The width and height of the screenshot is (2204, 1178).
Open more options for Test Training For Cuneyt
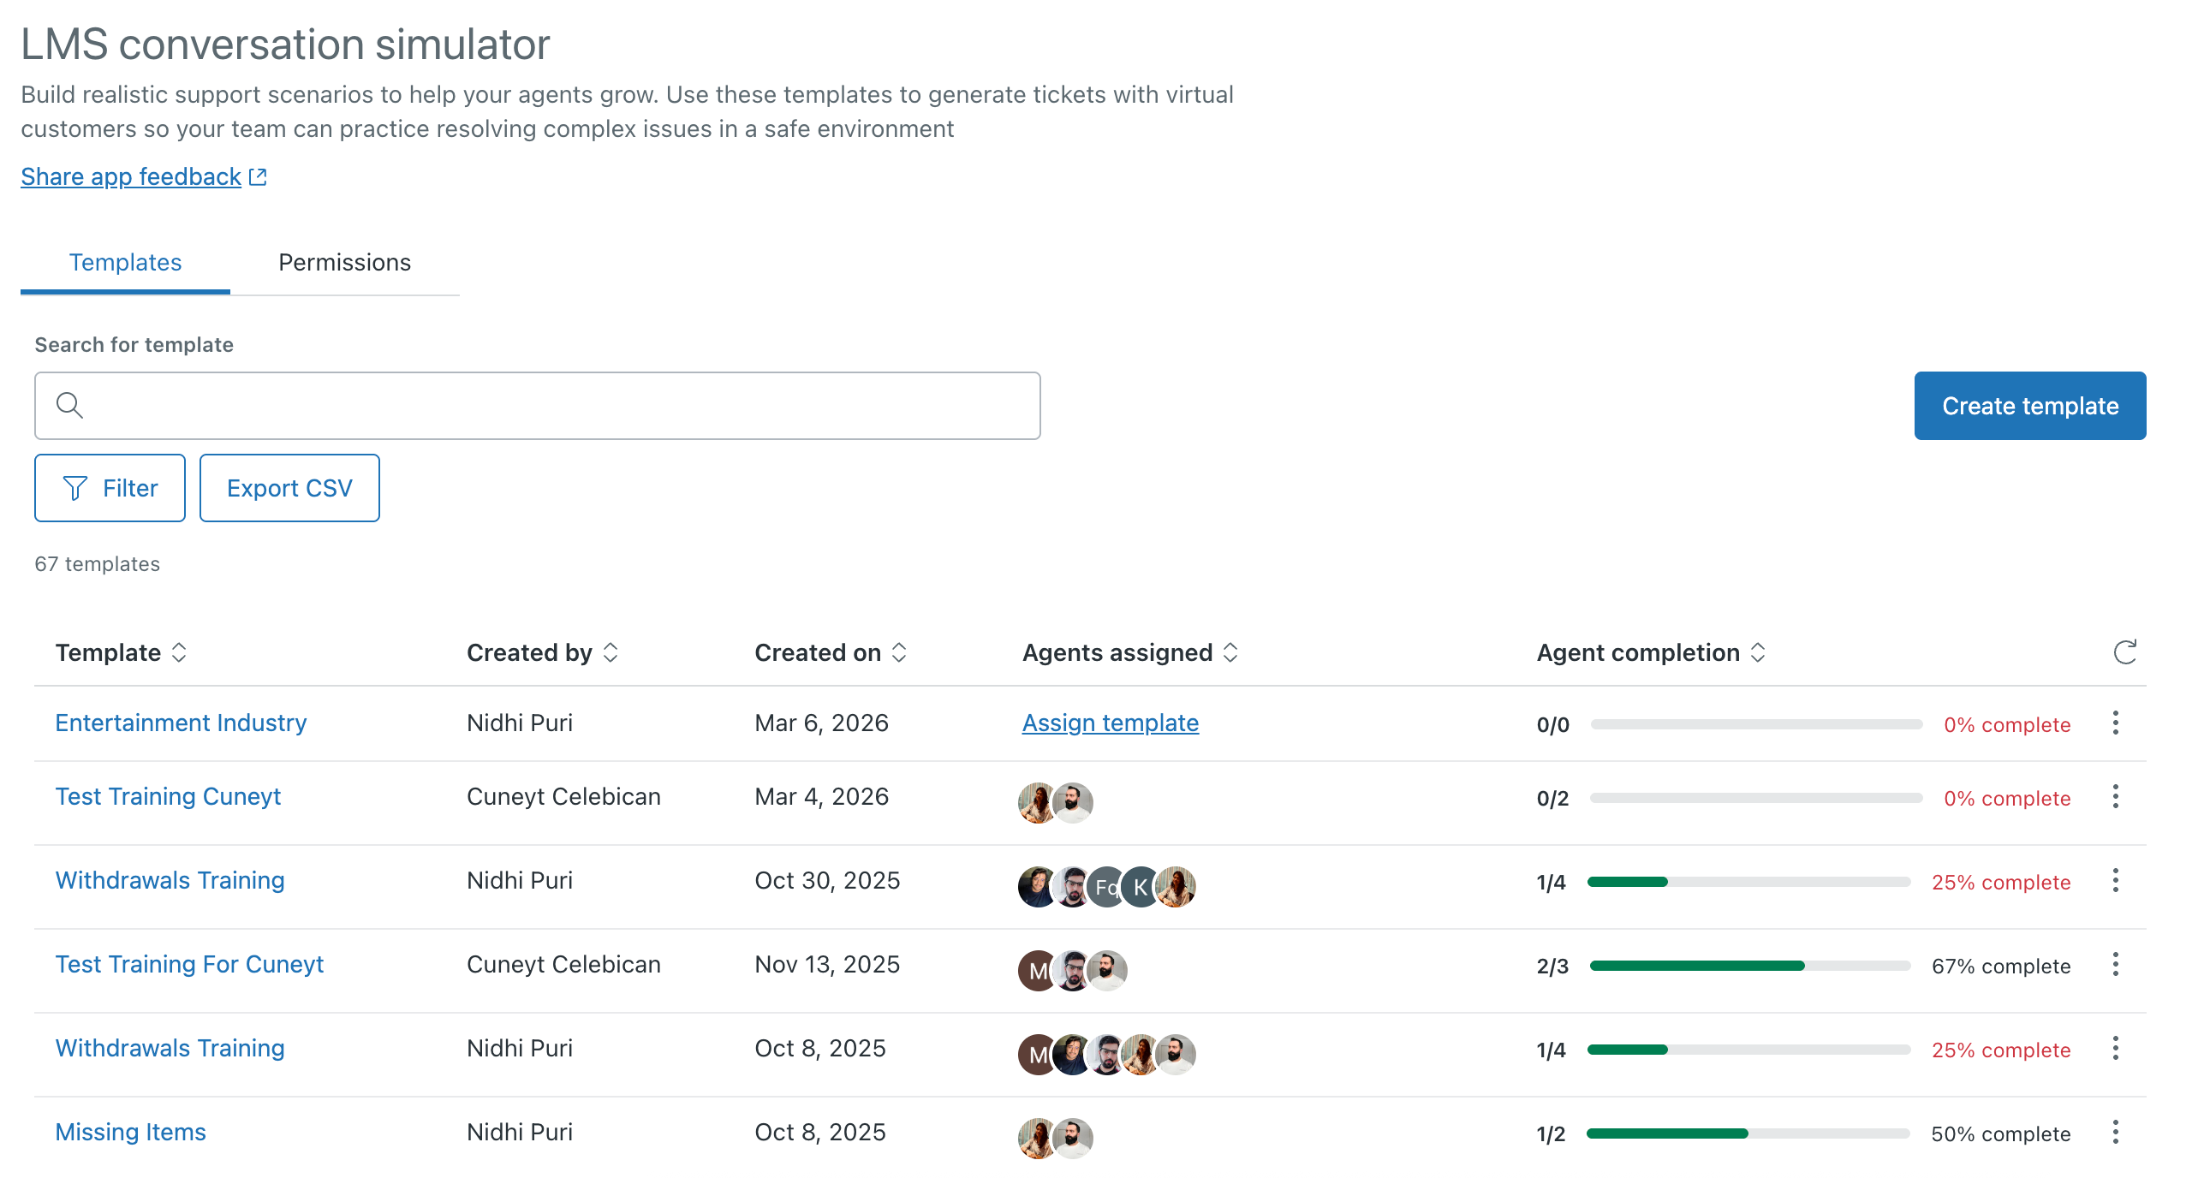[x=2115, y=965]
